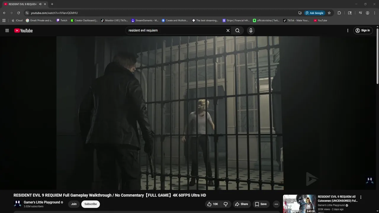Open the YouTube hamburger guide menu
This screenshot has height=213, width=379.
tap(7, 30)
